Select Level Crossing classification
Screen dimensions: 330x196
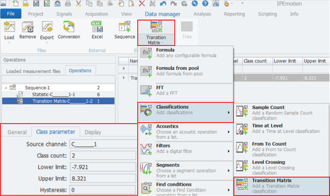click(x=281, y=167)
